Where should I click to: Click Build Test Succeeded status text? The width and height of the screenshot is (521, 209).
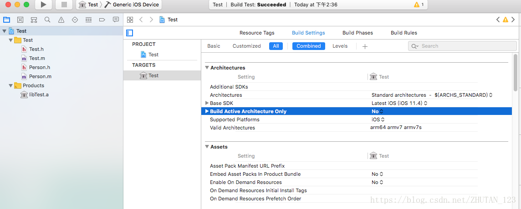click(x=258, y=5)
